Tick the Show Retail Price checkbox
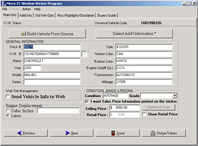The image size is (198, 146). point(144,114)
